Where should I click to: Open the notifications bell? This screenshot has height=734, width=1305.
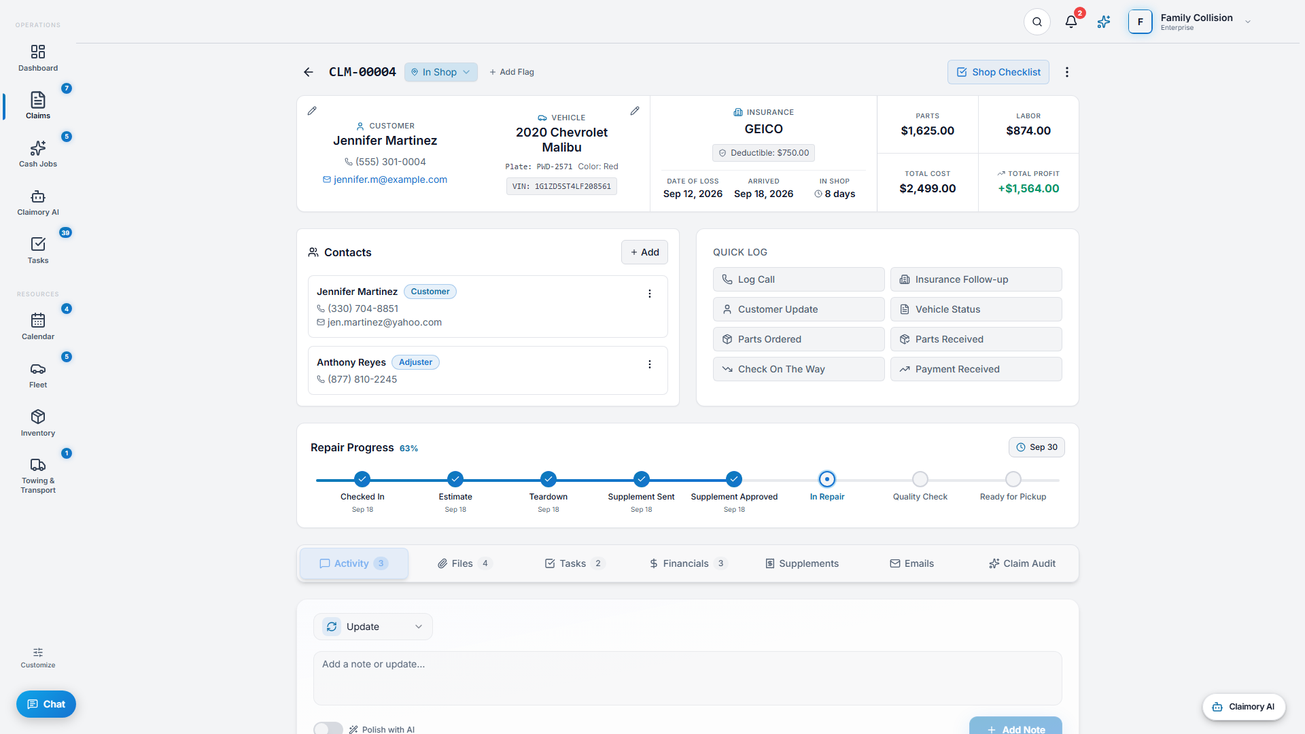coord(1071,22)
